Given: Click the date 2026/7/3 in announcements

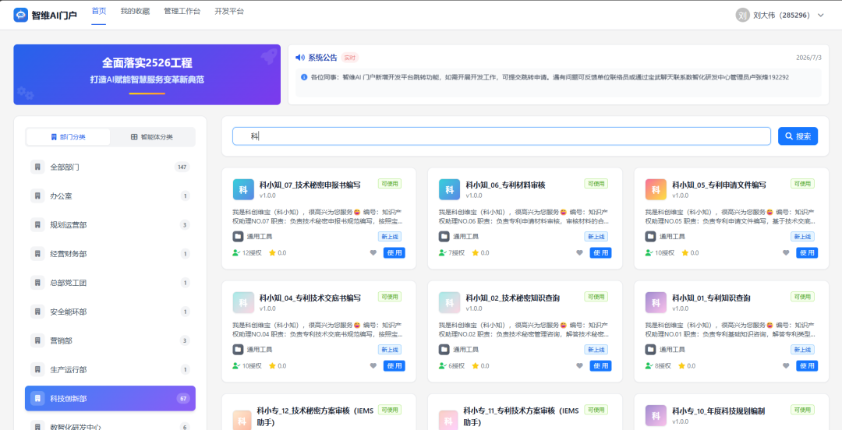Looking at the screenshot, I should point(808,58).
